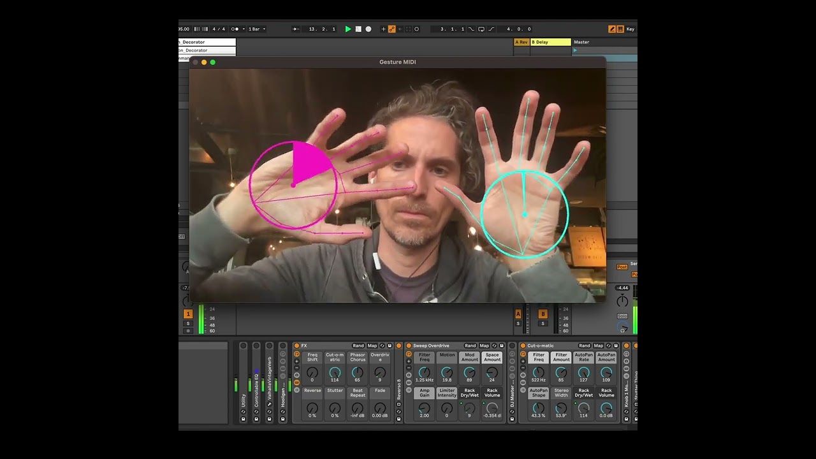Viewport: 816px width, 459px height.
Task: Click Rand button on Sweep Overdrive rack
Action: tap(470, 346)
